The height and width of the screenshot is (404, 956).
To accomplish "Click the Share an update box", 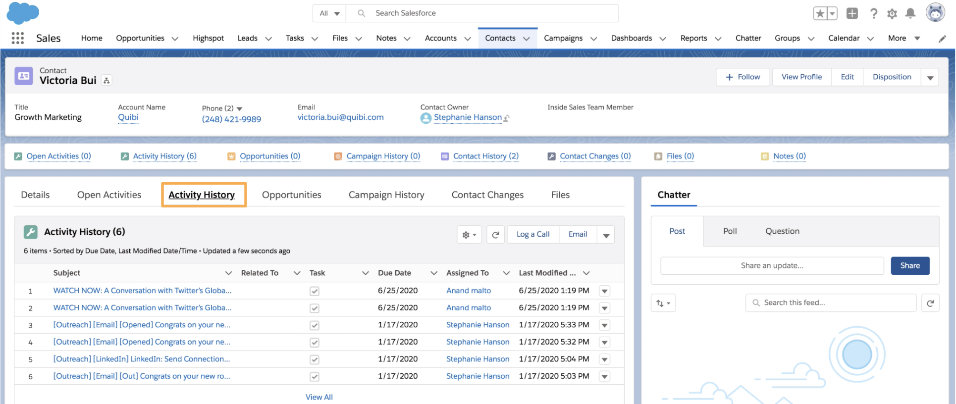I will click(772, 266).
